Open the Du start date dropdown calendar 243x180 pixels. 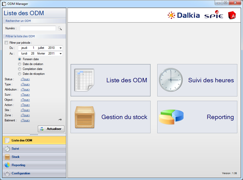(61, 48)
